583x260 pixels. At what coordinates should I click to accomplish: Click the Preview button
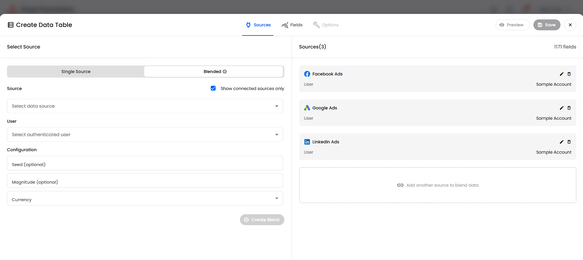512,25
